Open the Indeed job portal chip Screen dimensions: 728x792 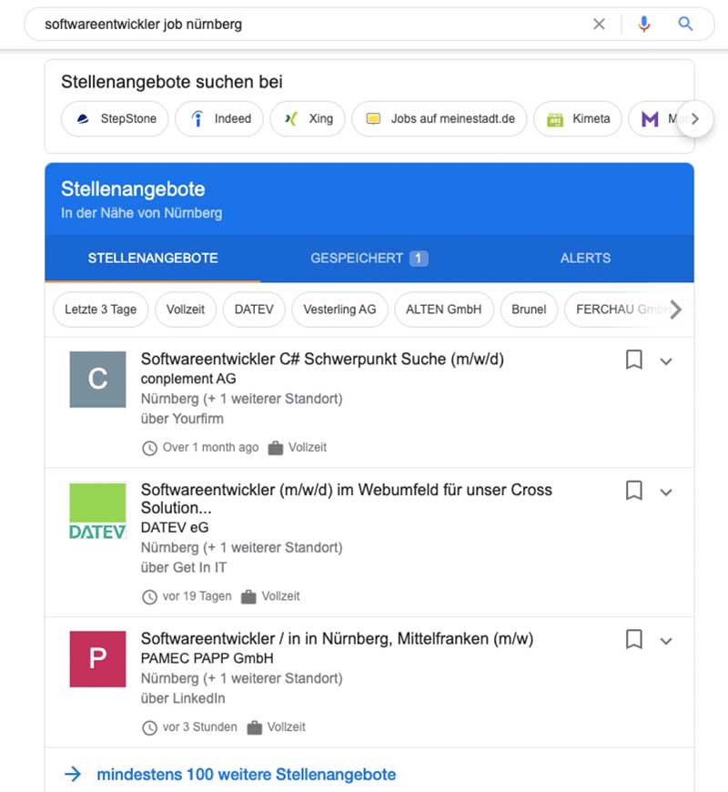(x=219, y=118)
